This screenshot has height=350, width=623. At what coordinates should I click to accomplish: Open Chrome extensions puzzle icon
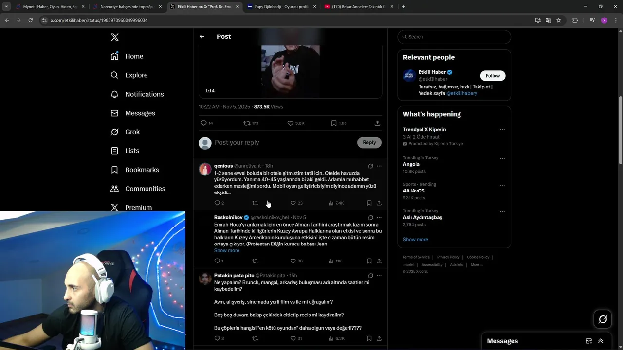(575, 20)
